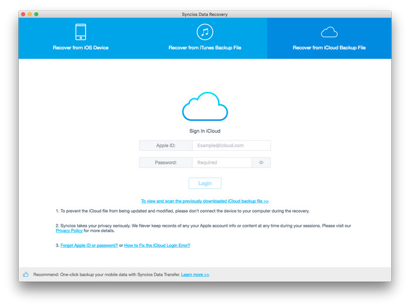Minimize window with yellow button

pos(30,15)
